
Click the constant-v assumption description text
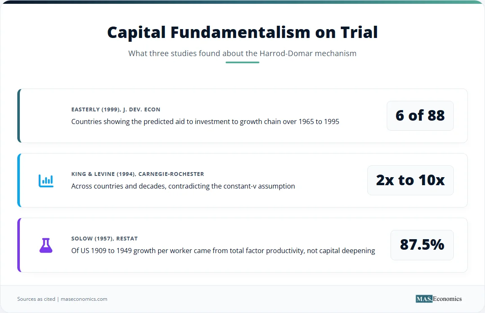(183, 186)
